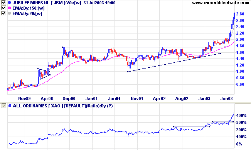Click the 1.80 price axis value
251x152 pixels.
pyautogui.click(x=240, y=46)
